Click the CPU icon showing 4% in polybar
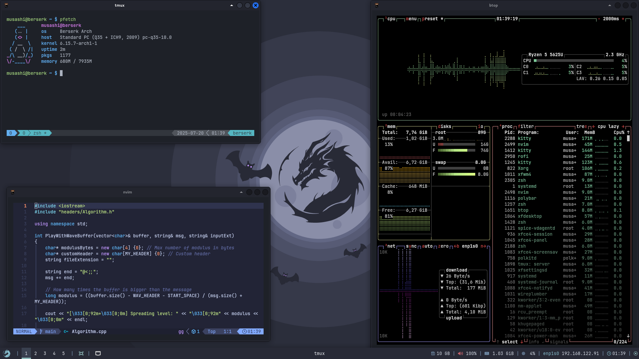The height and width of the screenshot is (359, 639). [524, 353]
